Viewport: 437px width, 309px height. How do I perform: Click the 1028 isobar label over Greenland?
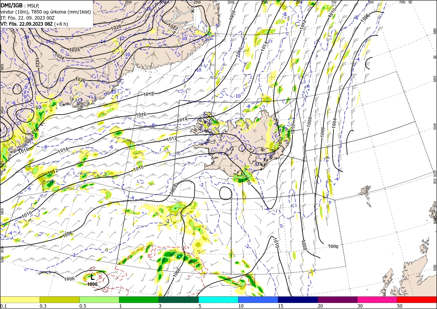tap(116, 27)
